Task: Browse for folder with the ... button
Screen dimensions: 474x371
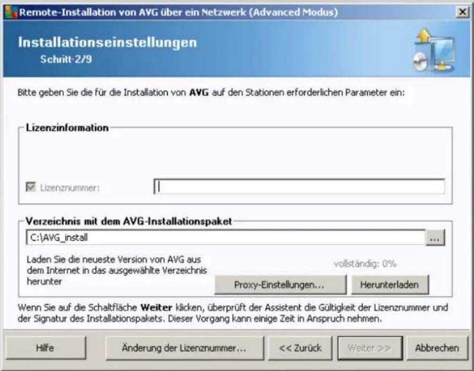Action: click(435, 237)
